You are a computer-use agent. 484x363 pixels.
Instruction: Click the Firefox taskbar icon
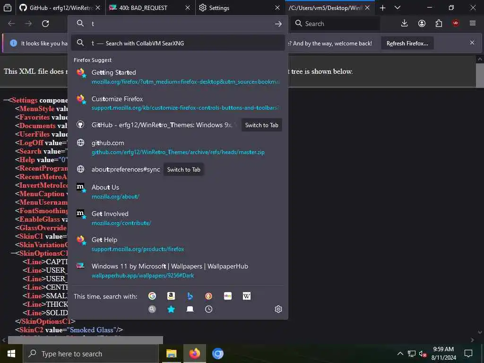point(194,354)
